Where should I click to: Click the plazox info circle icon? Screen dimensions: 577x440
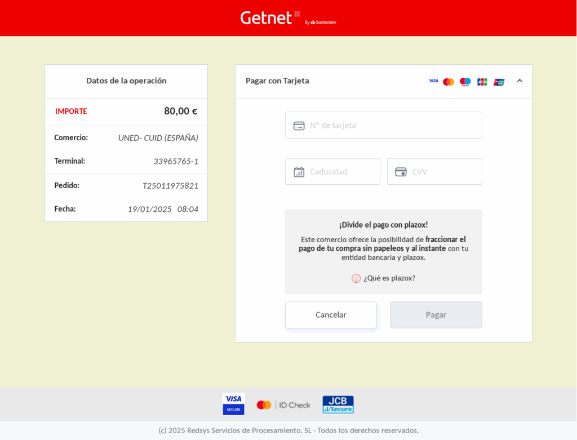[x=356, y=278]
